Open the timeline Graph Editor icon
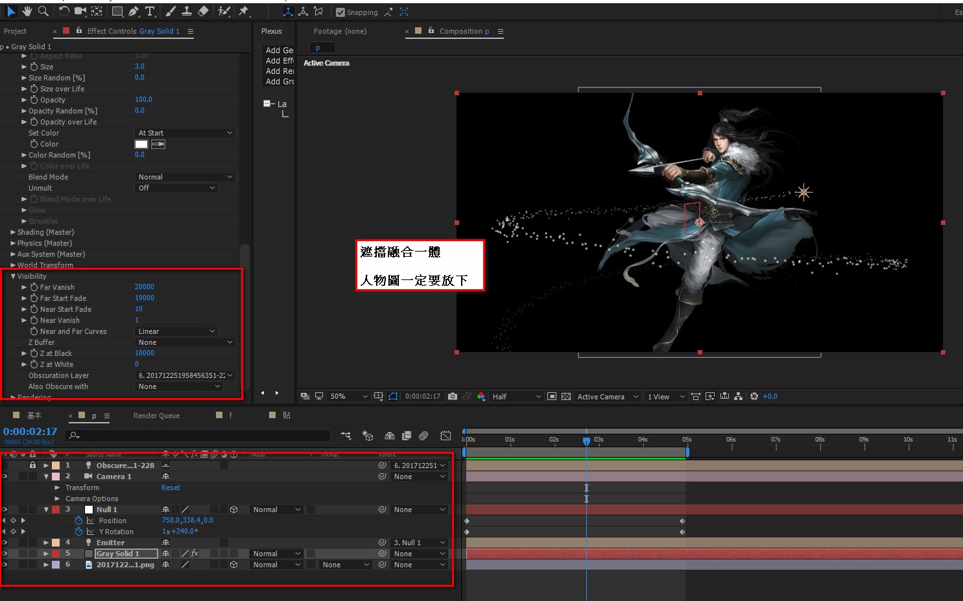This screenshot has width=963, height=601. tap(445, 436)
